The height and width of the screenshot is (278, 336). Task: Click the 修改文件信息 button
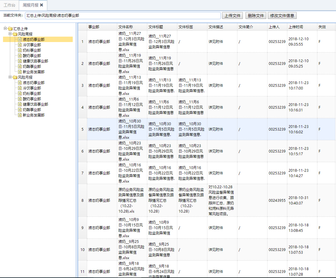(x=282, y=16)
